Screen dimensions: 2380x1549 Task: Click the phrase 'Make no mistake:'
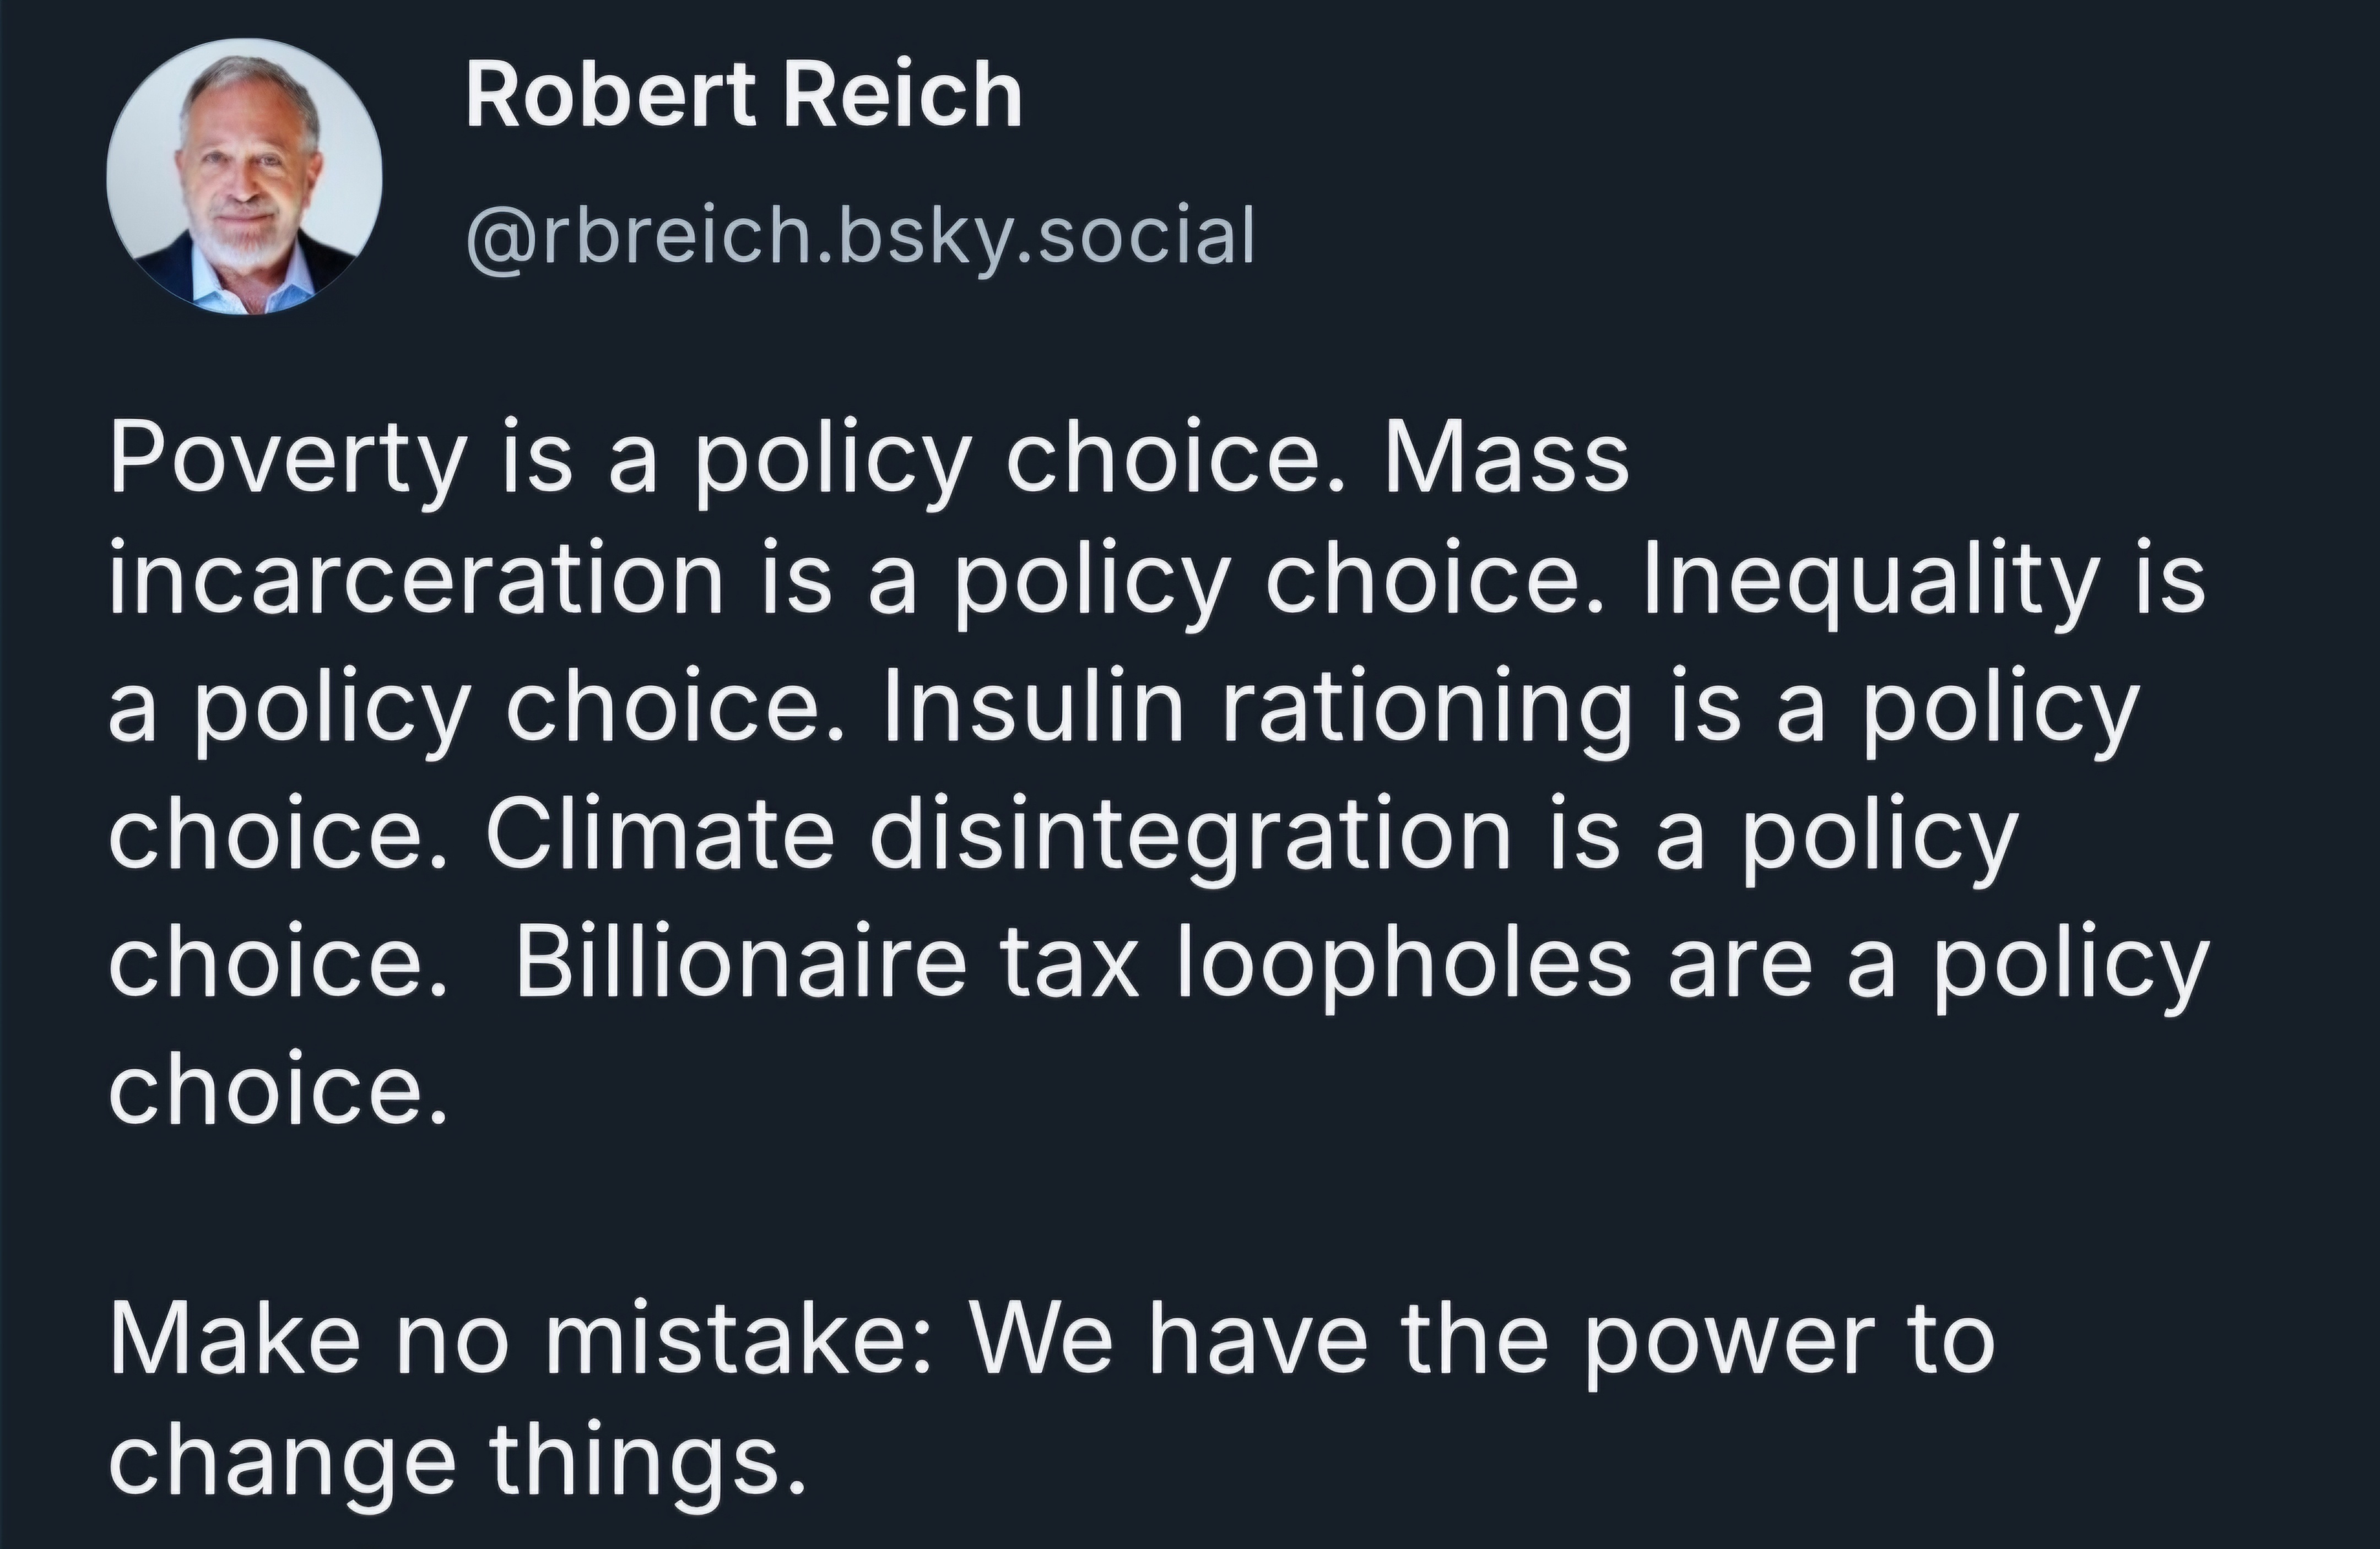tap(521, 1342)
